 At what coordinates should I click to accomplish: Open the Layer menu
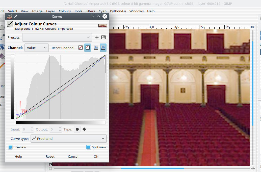(x=50, y=11)
